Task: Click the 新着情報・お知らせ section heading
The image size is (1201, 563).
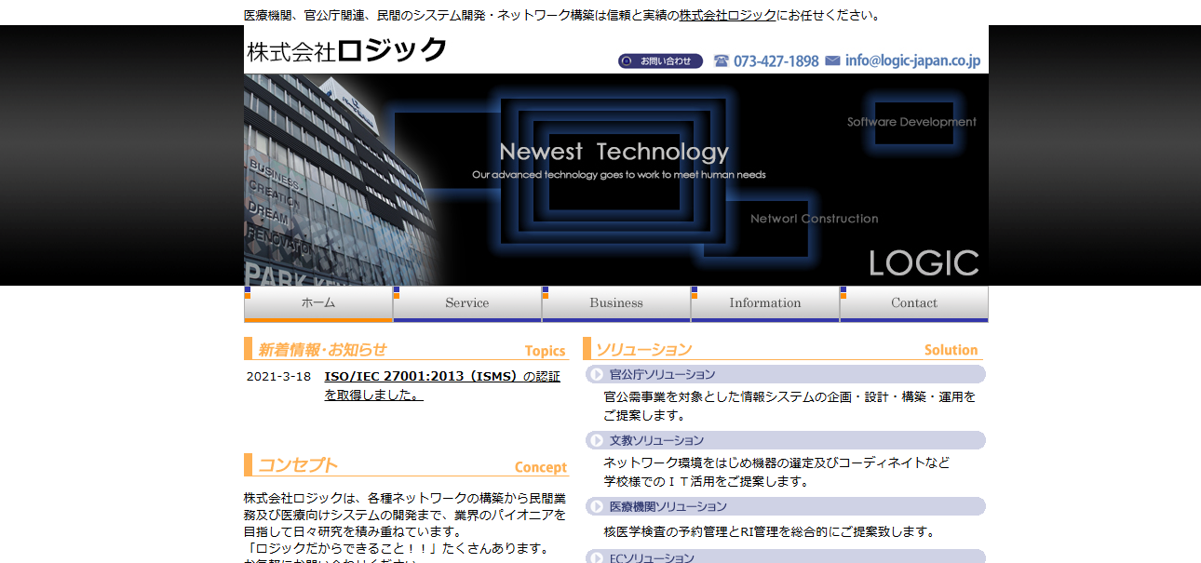Action: pos(322,350)
